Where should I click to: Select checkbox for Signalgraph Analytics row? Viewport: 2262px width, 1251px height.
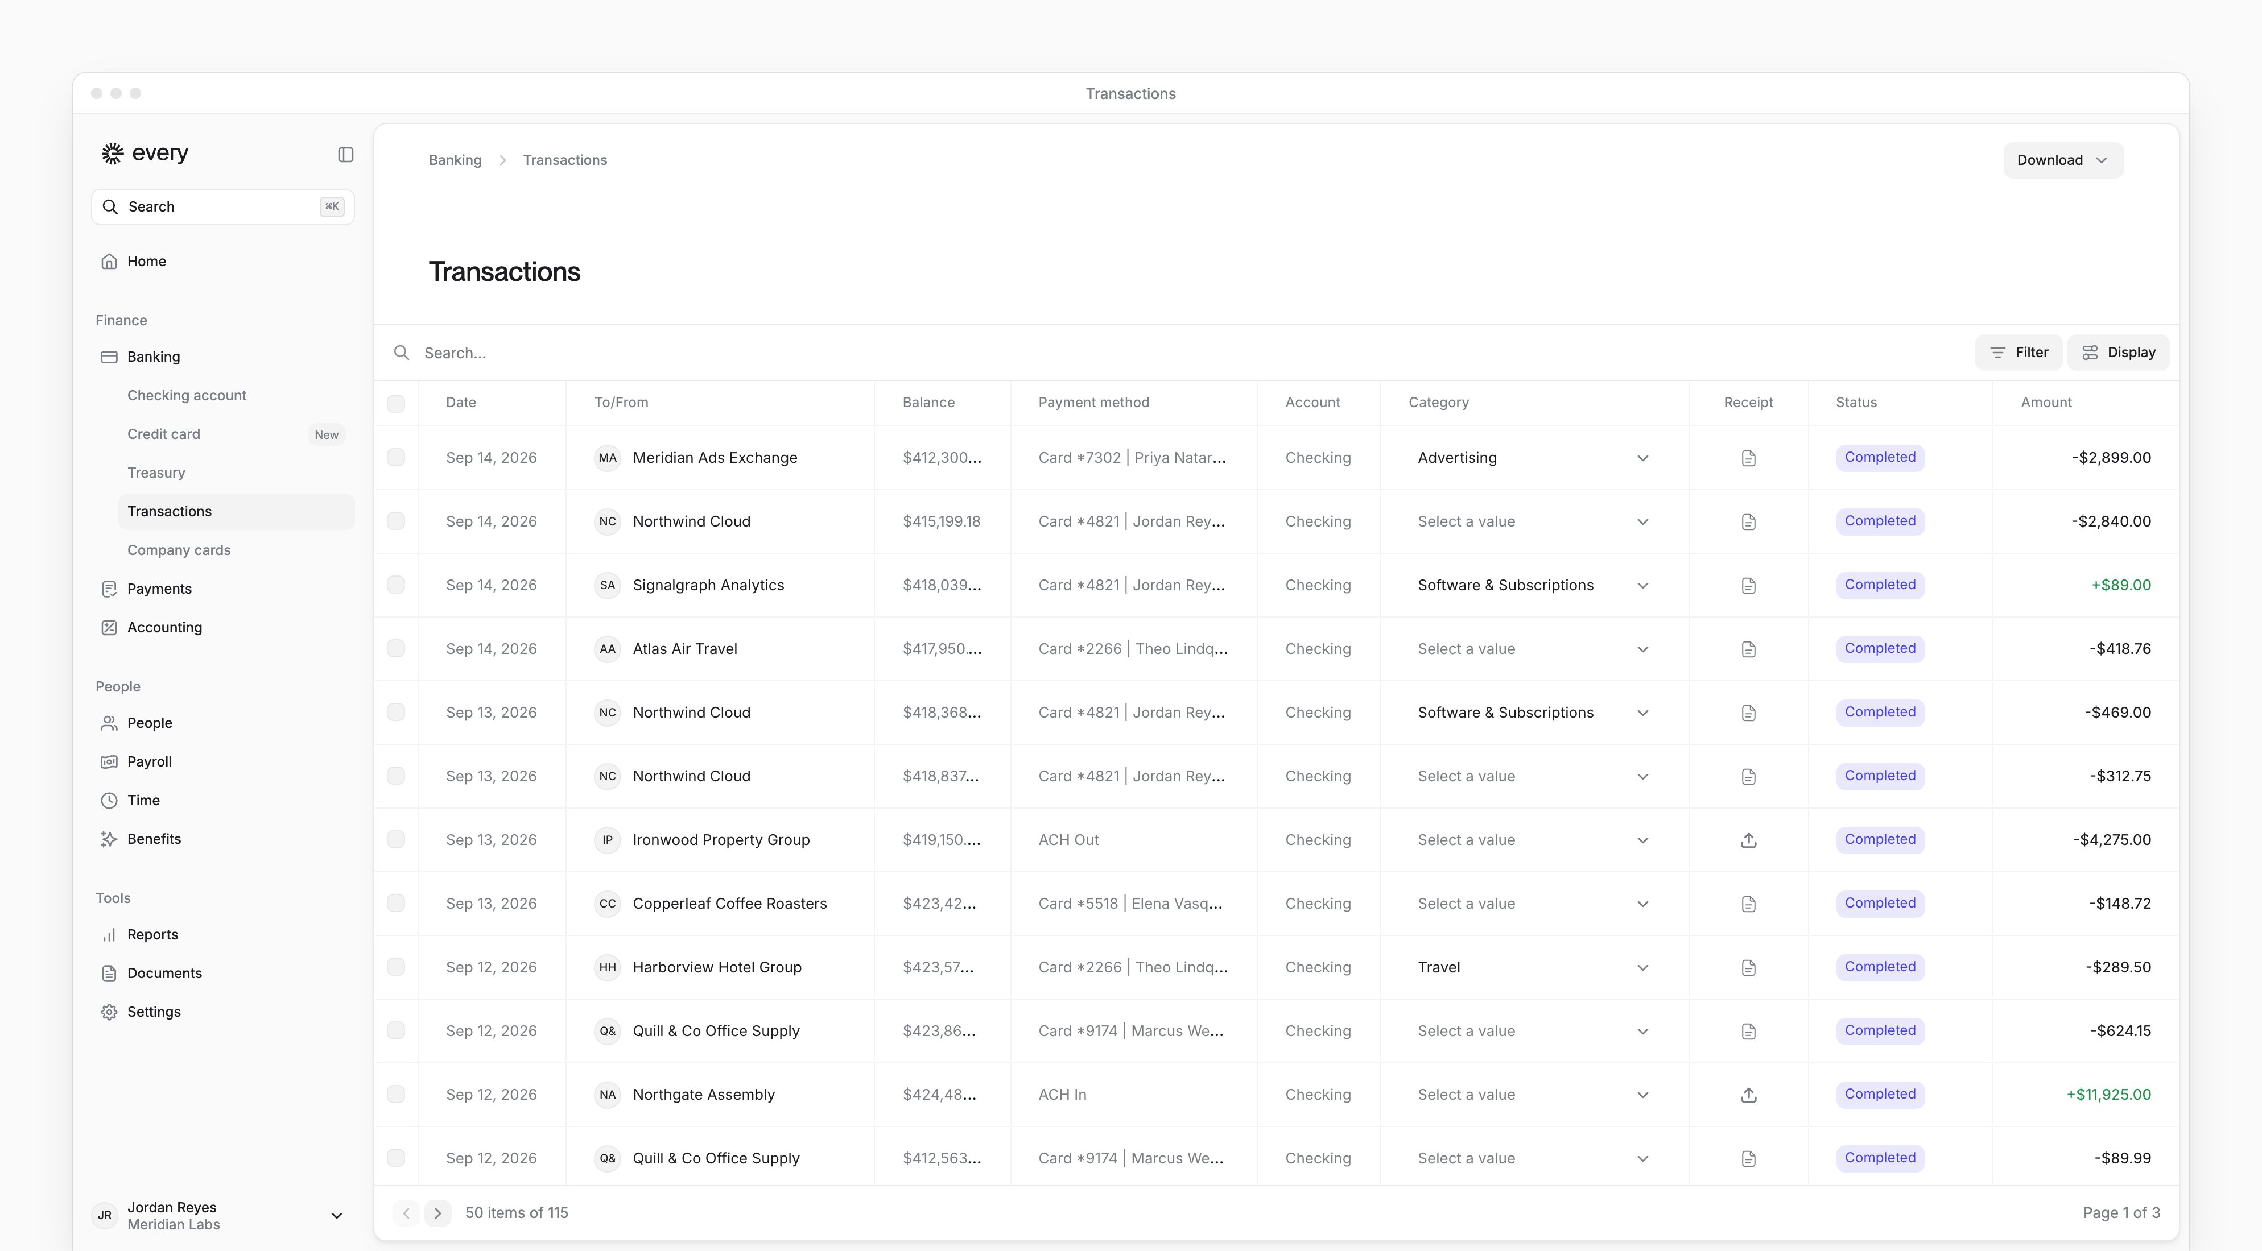[396, 585]
